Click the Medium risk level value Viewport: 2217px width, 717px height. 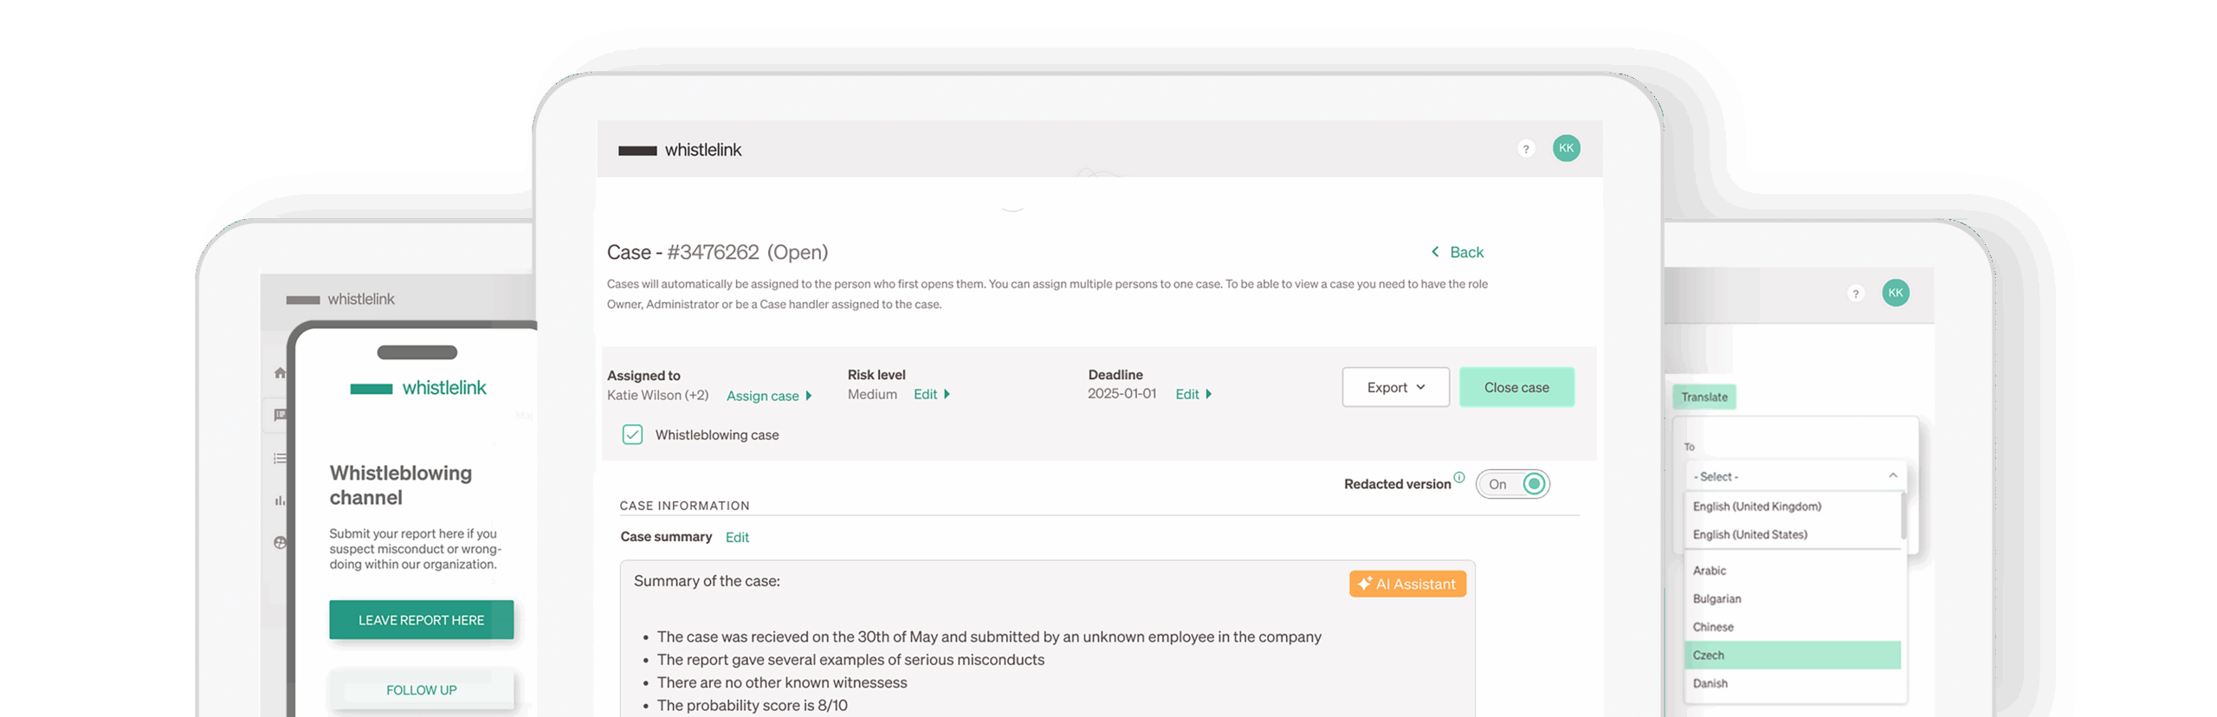[x=871, y=394]
